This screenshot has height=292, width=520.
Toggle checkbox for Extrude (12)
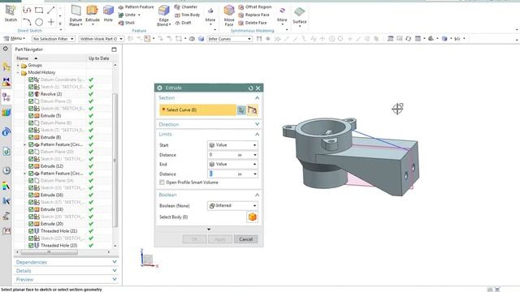pos(31,166)
